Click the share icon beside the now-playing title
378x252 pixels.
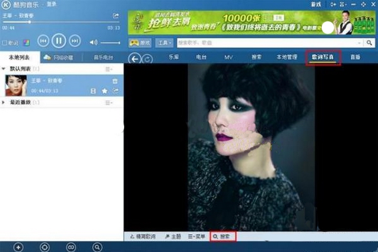[116, 16]
